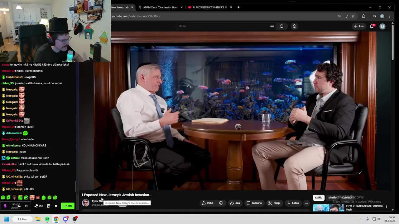Open the Chrome three-dot menu
This screenshot has height=224, width=399.
[x=390, y=16]
